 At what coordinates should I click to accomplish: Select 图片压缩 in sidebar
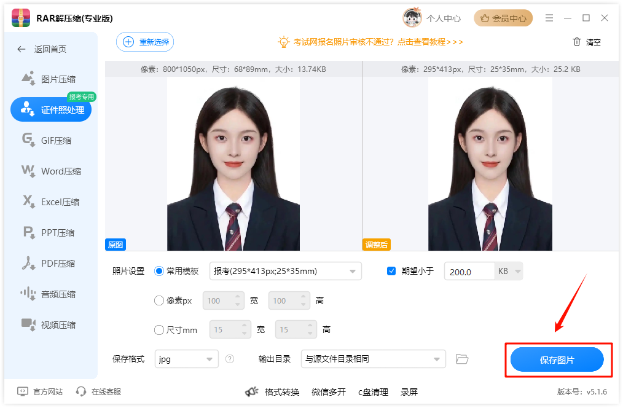(x=51, y=79)
